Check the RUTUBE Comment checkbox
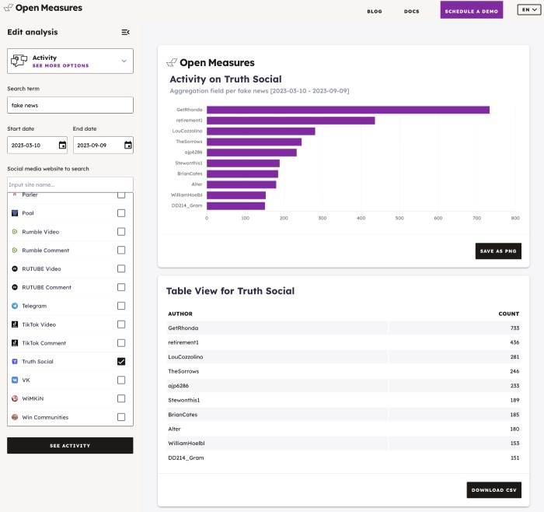 tap(121, 287)
